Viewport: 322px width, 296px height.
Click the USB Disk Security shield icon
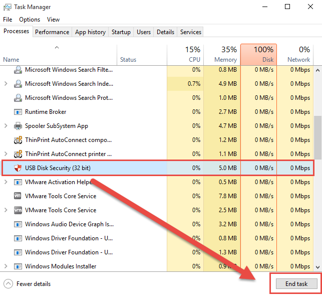[18, 168]
